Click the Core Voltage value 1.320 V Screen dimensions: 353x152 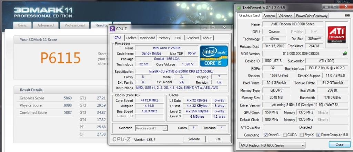tap(188, 64)
